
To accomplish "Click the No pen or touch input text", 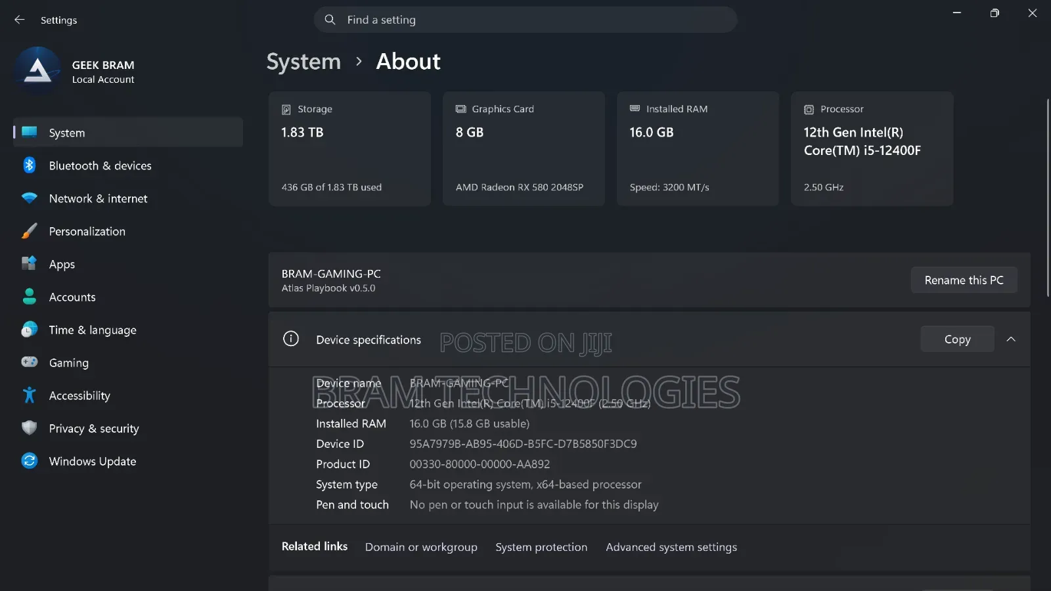I will pyautogui.click(x=534, y=505).
